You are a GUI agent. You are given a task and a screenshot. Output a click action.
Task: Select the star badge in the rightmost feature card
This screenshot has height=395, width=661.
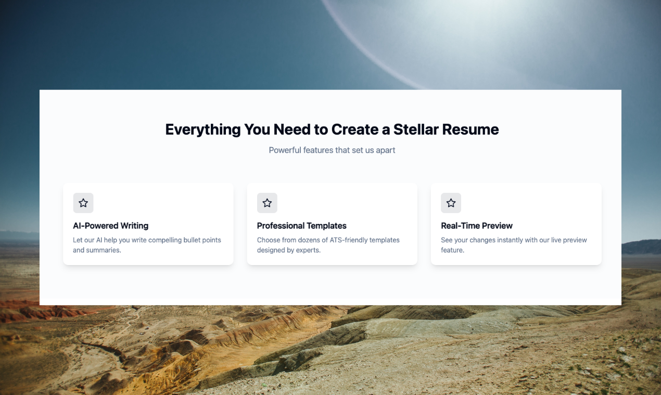(x=451, y=203)
